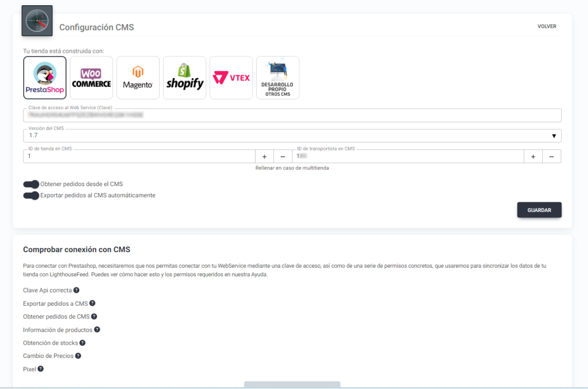Choose the VTEX CMS logo tile
This screenshot has height=389, width=588.
[x=231, y=78]
